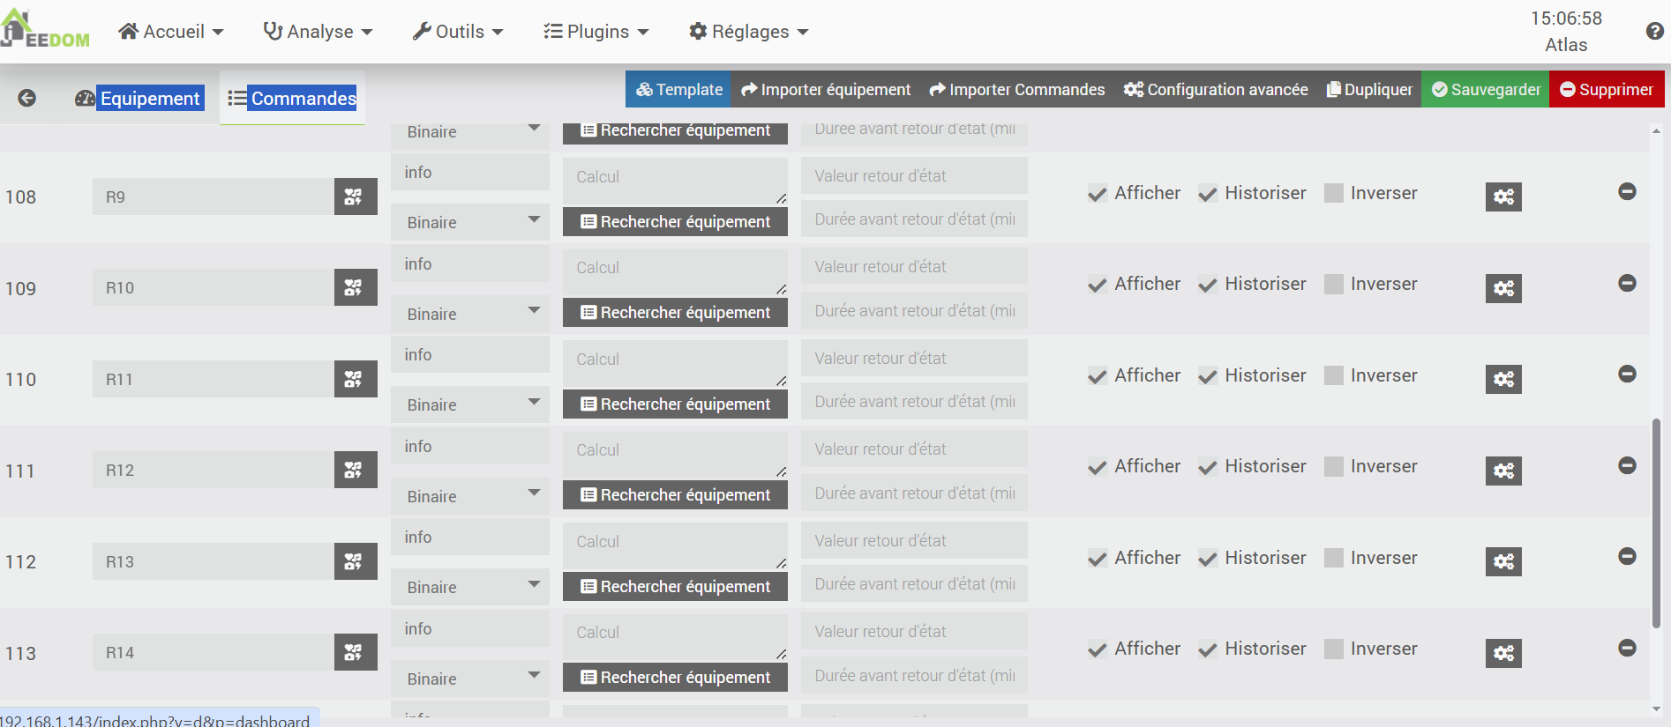Click Importer équipement button
This screenshot has width=1671, height=727.
tap(826, 89)
